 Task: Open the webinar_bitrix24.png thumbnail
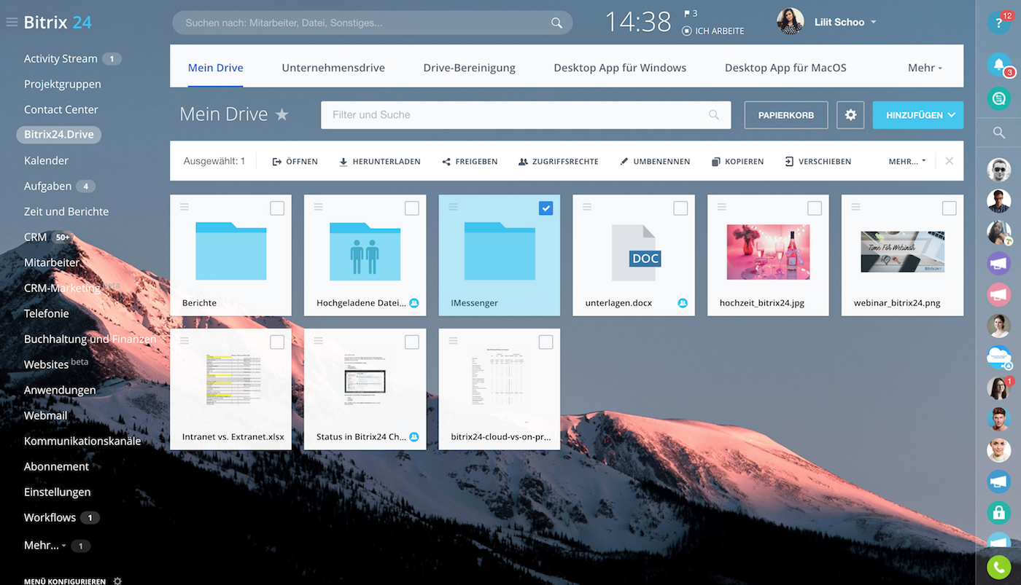click(902, 251)
